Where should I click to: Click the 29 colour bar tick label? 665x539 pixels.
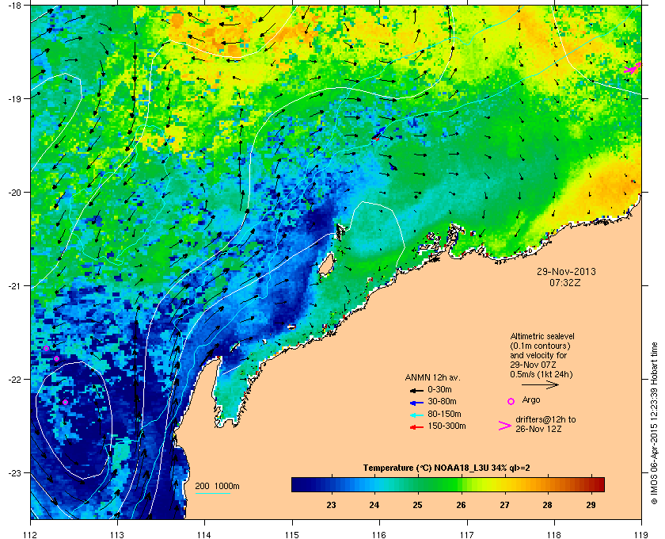tap(591, 506)
